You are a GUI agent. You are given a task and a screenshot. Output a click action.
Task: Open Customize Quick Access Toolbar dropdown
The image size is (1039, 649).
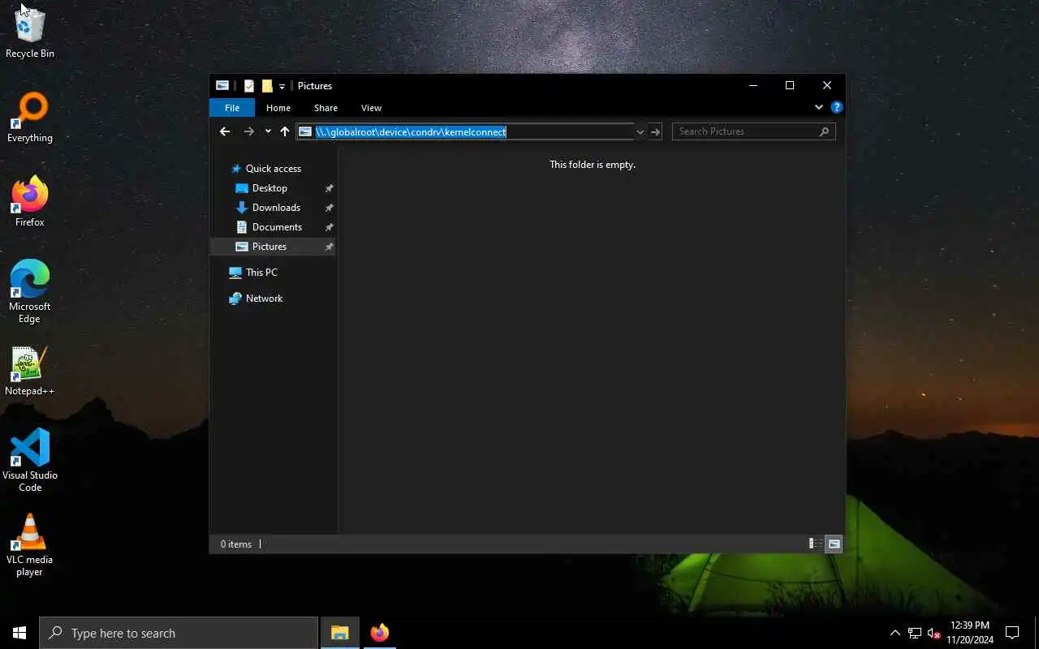pos(282,86)
